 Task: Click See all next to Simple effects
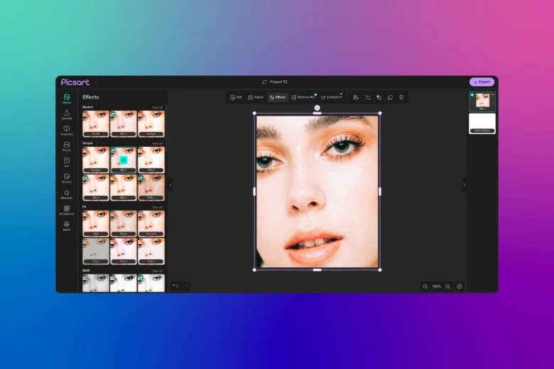[157, 143]
